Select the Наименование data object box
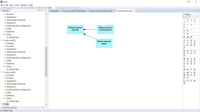The height and width of the screenshot is (112, 200). coord(105,30)
